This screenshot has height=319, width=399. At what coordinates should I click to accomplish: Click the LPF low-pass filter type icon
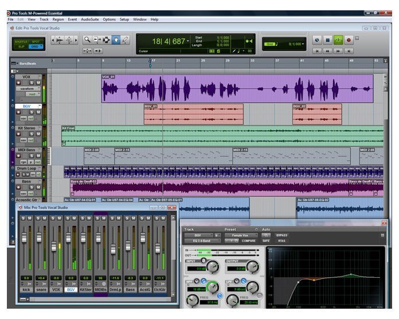[x=244, y=281]
